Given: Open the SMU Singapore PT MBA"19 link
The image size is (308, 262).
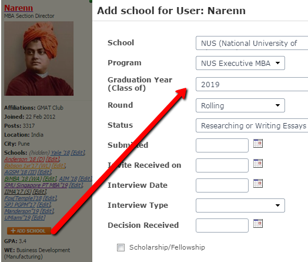Looking at the screenshot, I should pyautogui.click(x=36, y=185).
